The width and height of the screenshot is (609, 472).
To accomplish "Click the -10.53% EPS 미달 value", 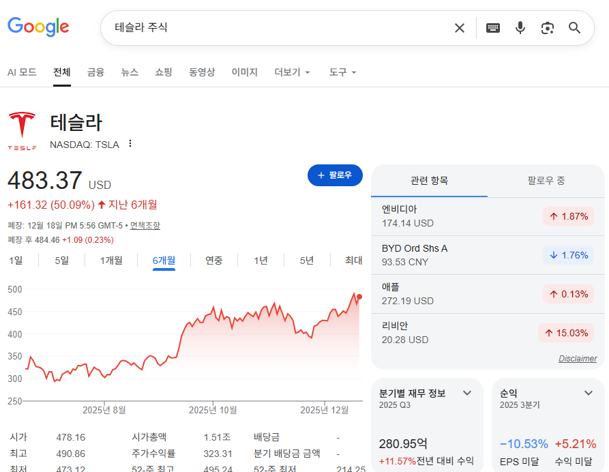I will click(x=524, y=443).
